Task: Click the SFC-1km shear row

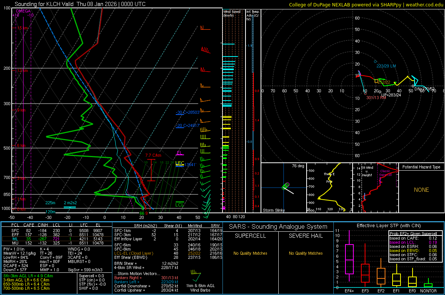Action: pyautogui.click(x=168, y=231)
